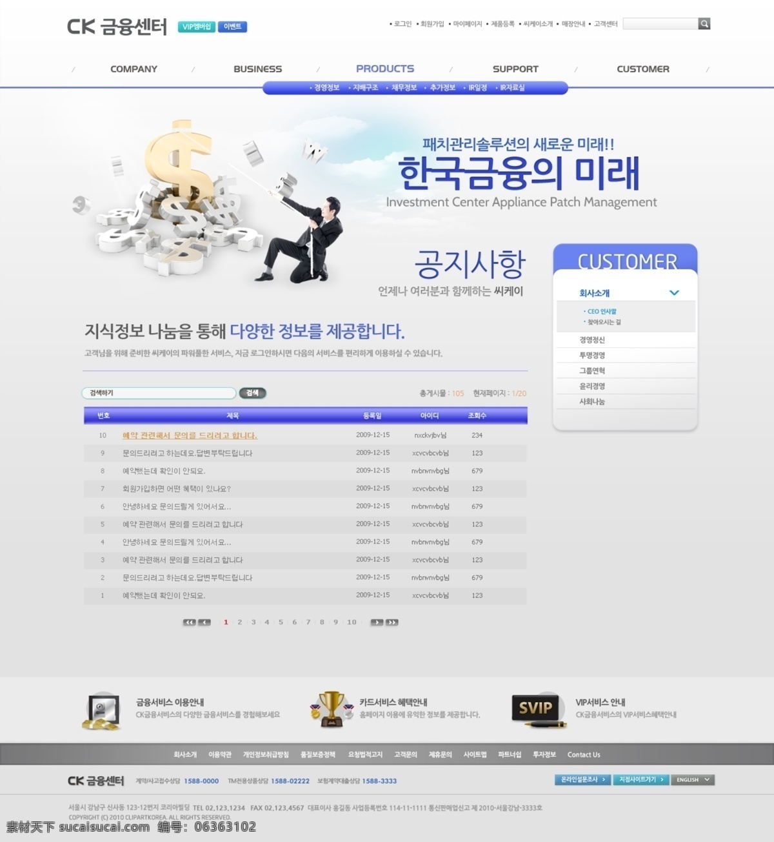Open highlighted post number 10 title
The image size is (774, 842).
click(190, 436)
